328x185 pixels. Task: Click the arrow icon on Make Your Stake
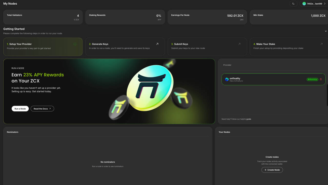[321, 44]
